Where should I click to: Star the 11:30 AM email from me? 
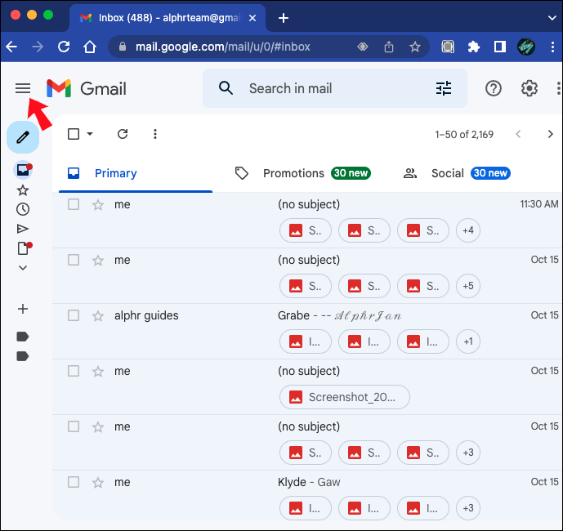[x=98, y=205]
